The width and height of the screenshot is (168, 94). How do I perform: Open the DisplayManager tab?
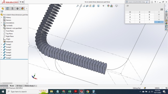22,9
